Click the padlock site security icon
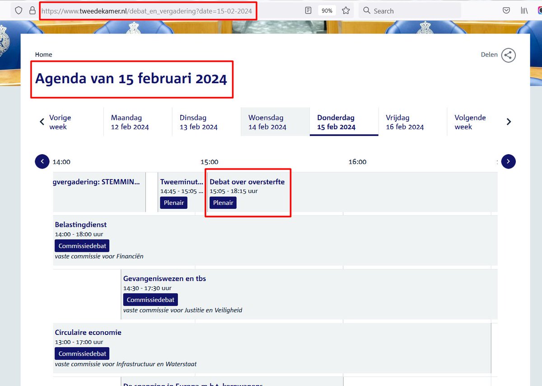Viewport: 542px width, 386px height. (x=32, y=10)
